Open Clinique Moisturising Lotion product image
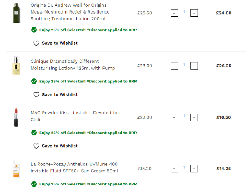Image resolution: width=246 pixels, height=192 pixels. [16, 66]
